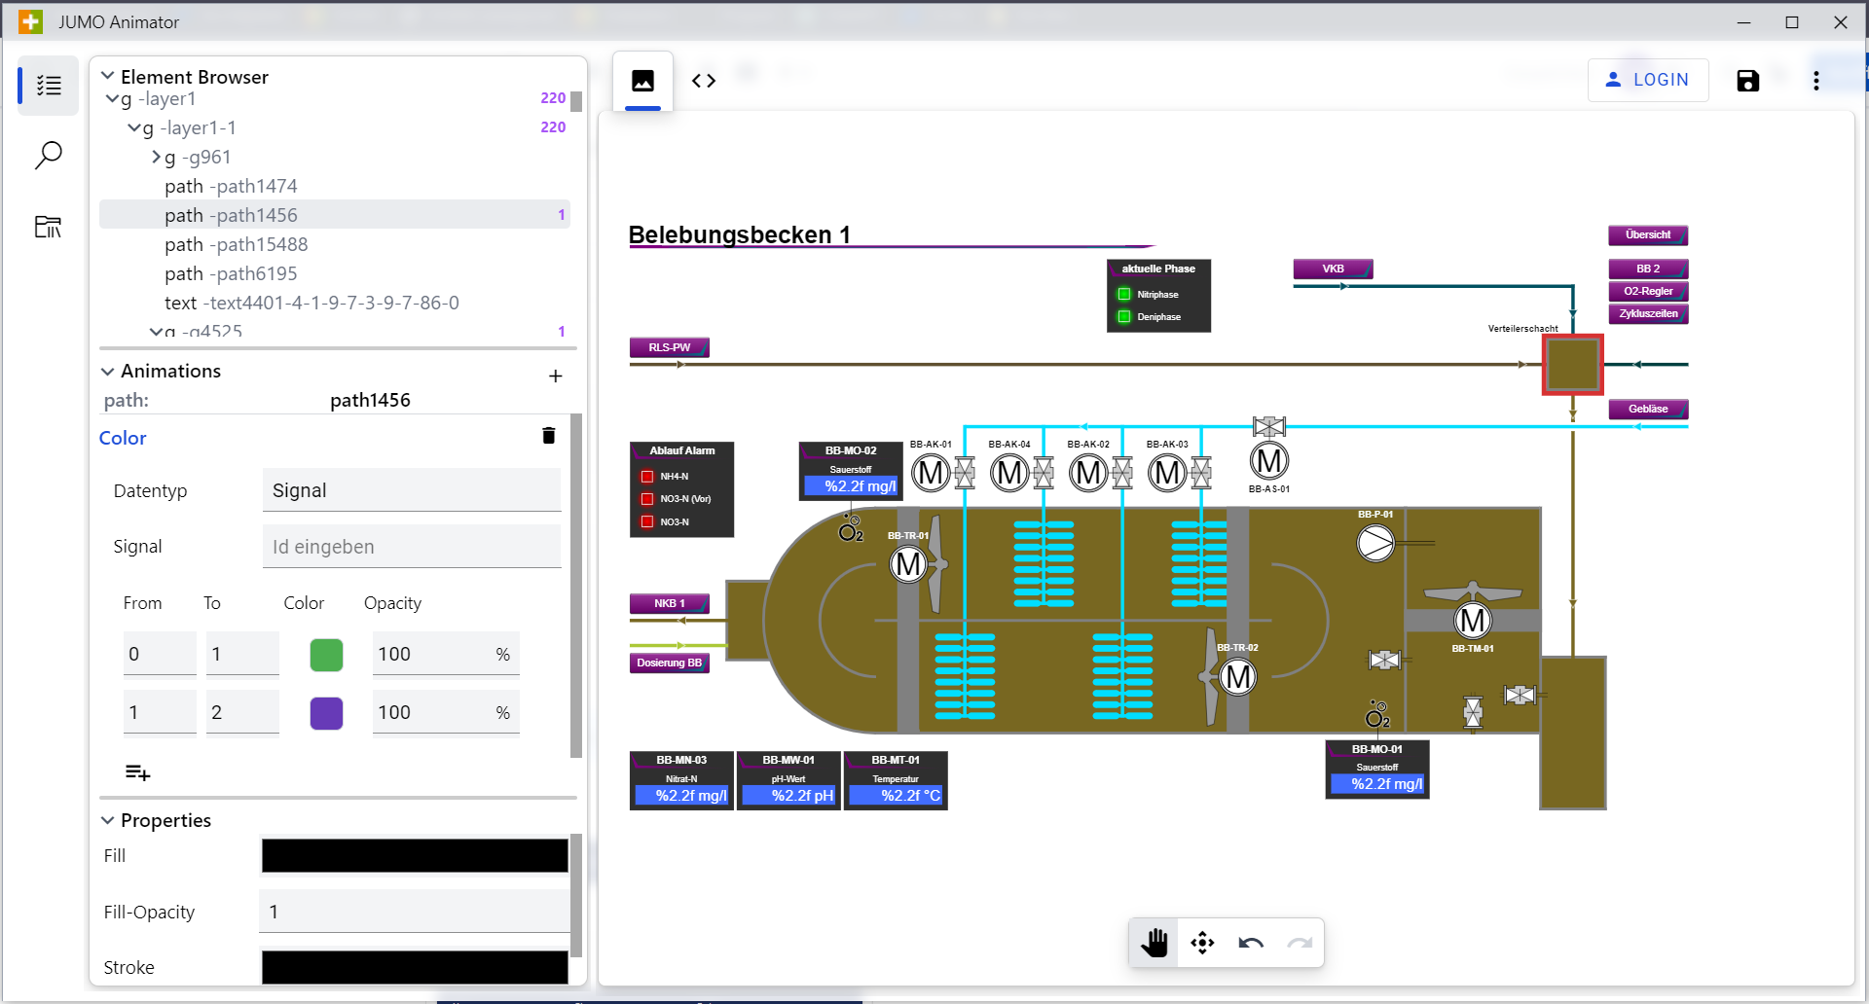Toggle the Nitriphase green indicator
Image resolution: width=1869 pixels, height=1004 pixels.
point(1124,295)
